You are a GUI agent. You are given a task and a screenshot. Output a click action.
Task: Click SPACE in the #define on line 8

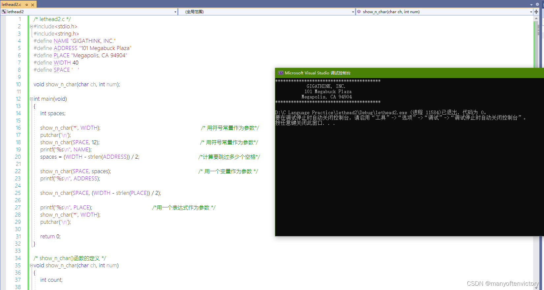62,70
